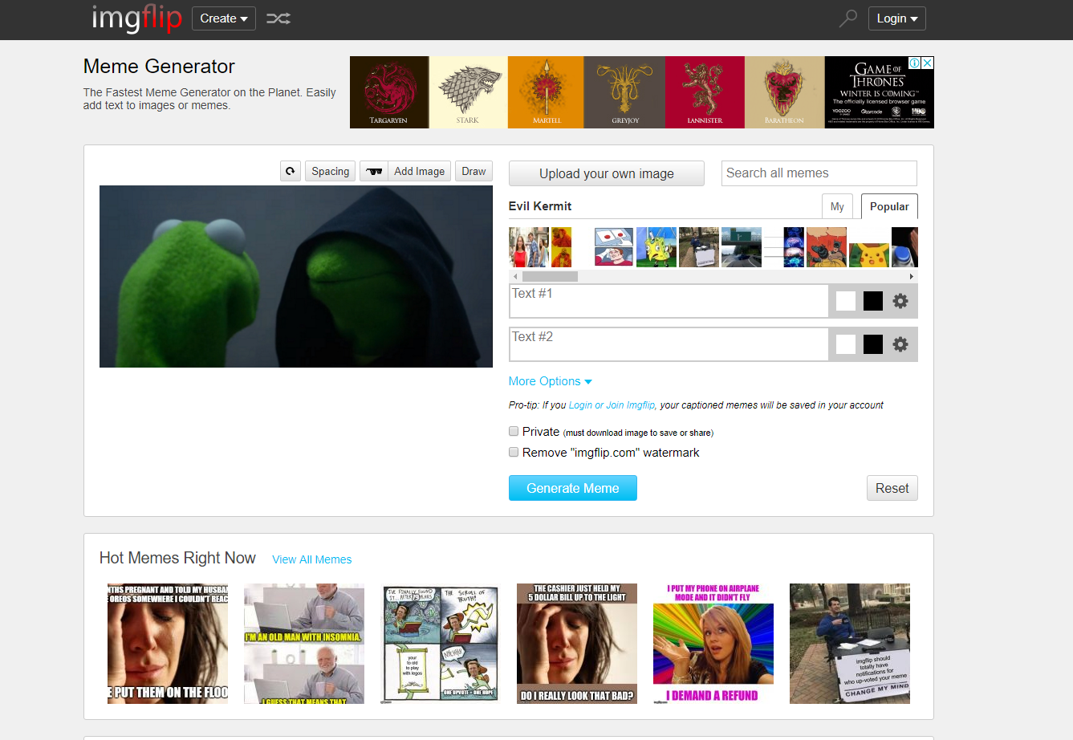Go to imgflip home via logo

point(136,18)
